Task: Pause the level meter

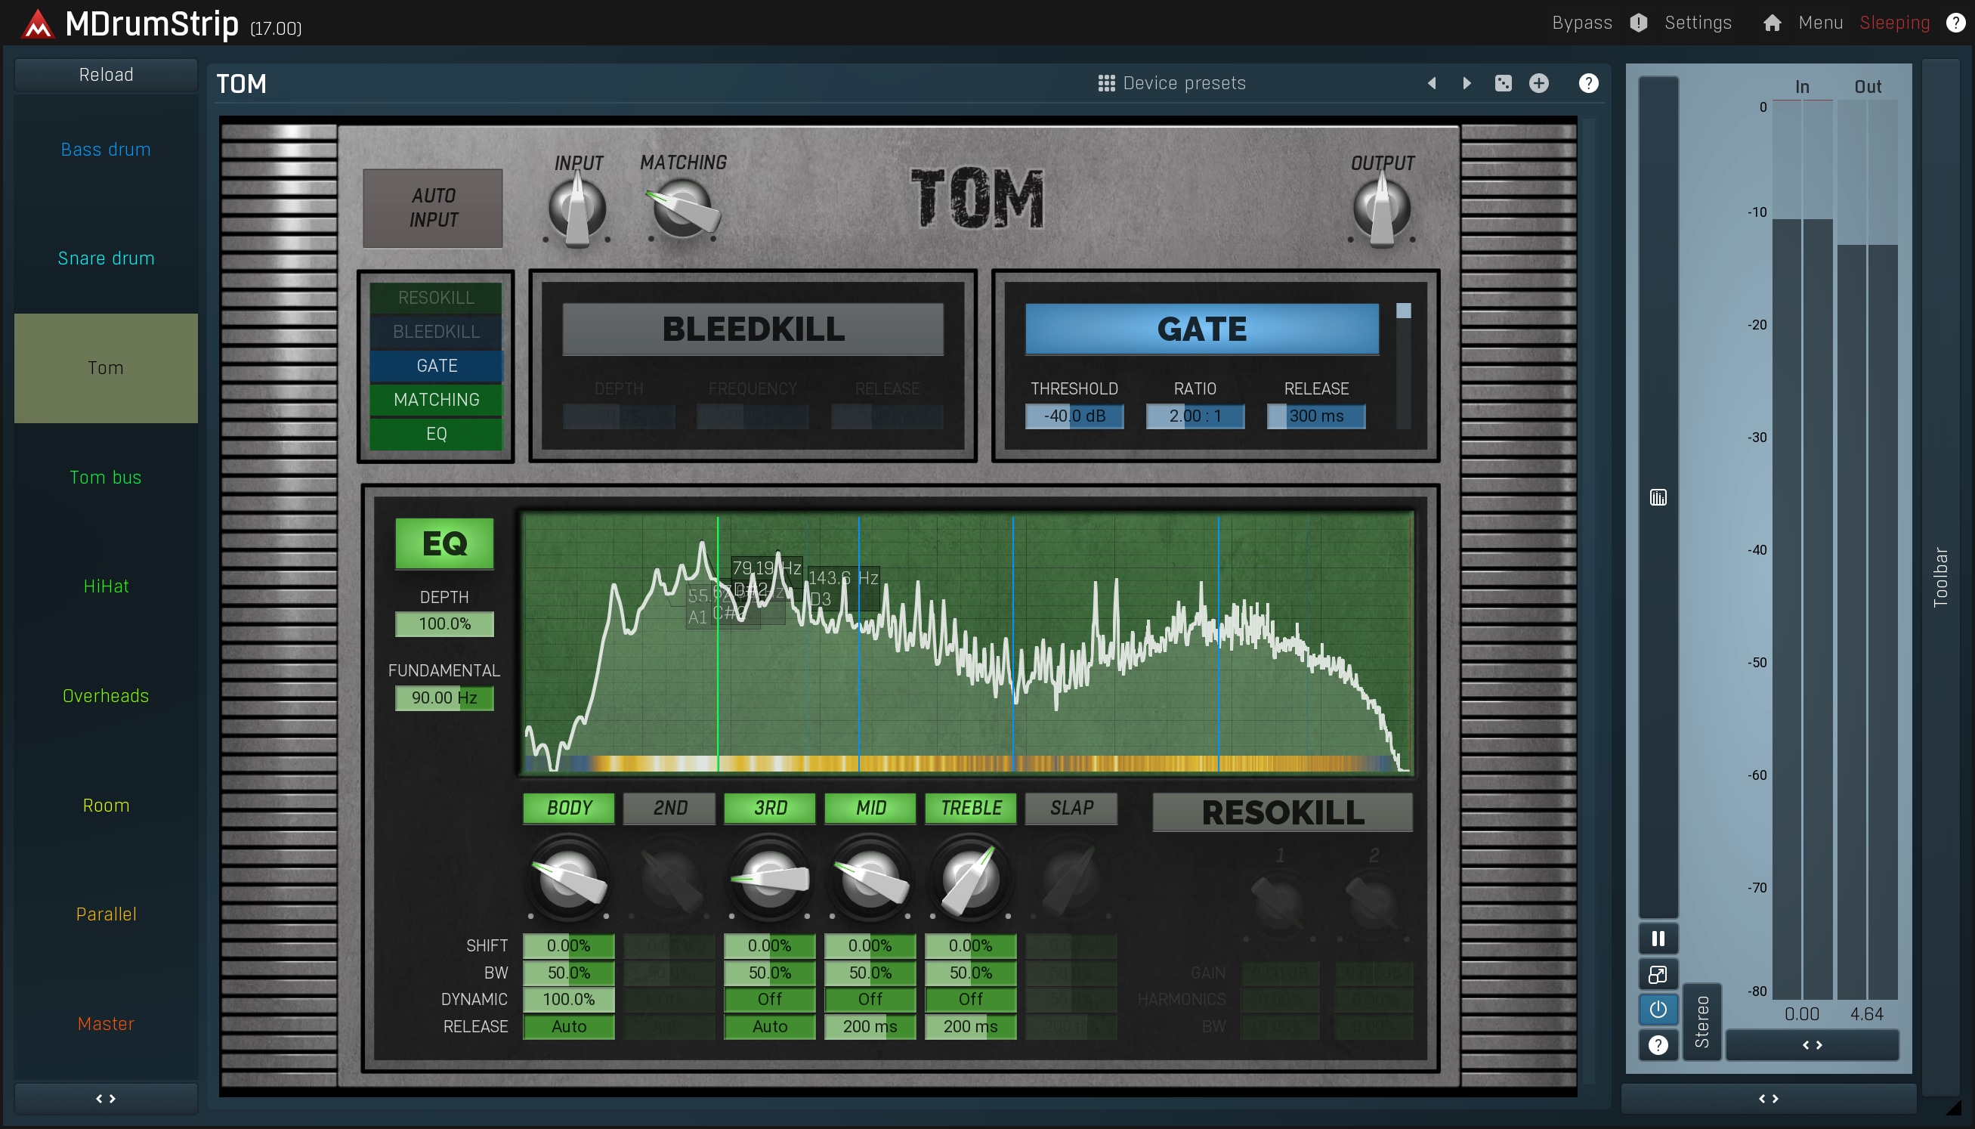Action: click(1658, 939)
